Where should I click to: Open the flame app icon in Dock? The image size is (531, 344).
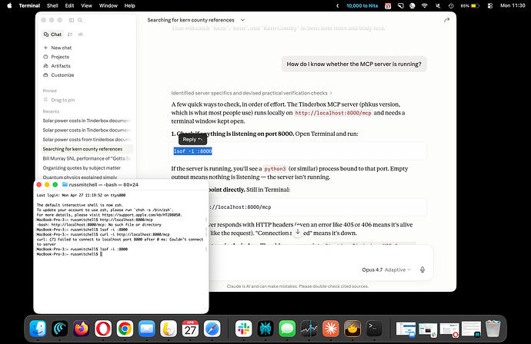(x=352, y=329)
